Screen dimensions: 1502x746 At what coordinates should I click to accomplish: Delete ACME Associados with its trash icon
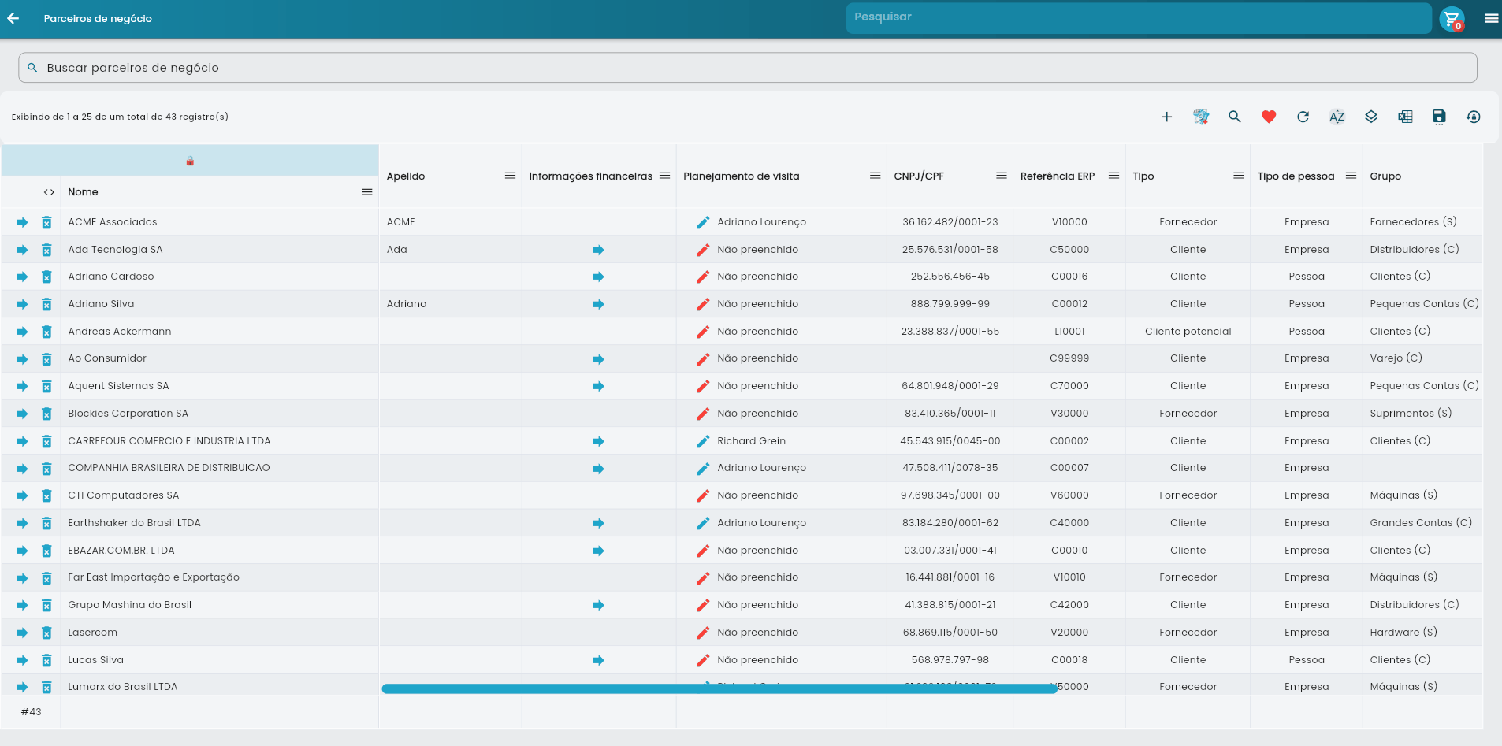click(x=46, y=222)
